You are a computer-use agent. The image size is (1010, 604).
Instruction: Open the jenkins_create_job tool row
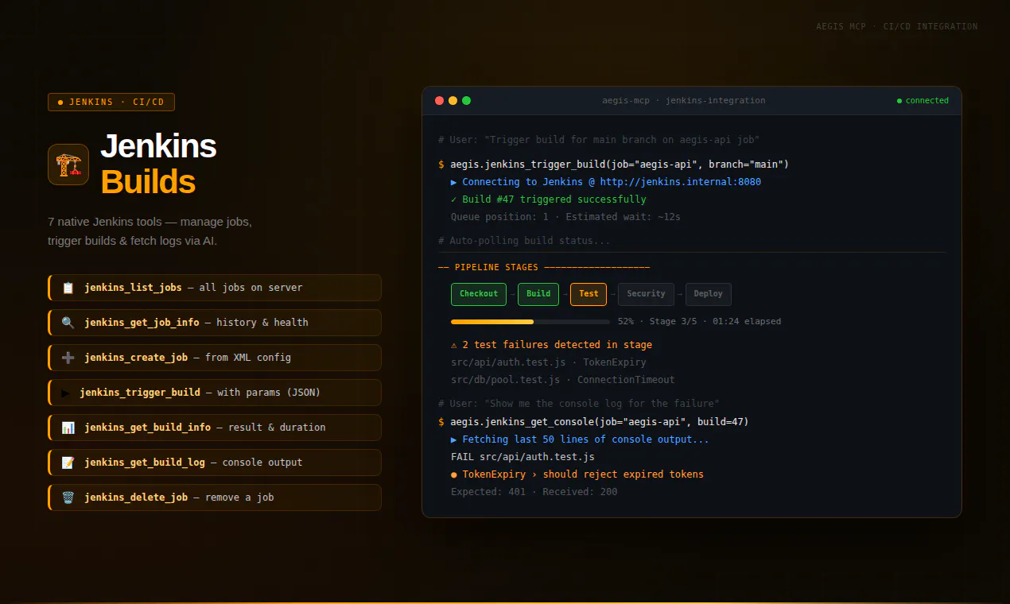click(x=215, y=358)
